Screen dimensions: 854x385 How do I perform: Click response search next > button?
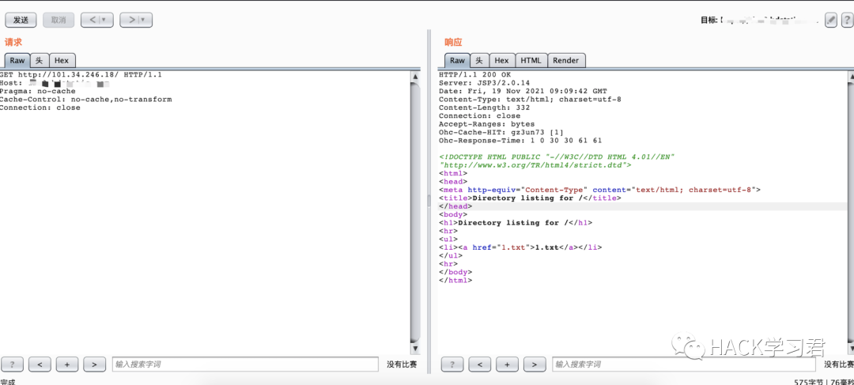click(x=535, y=364)
